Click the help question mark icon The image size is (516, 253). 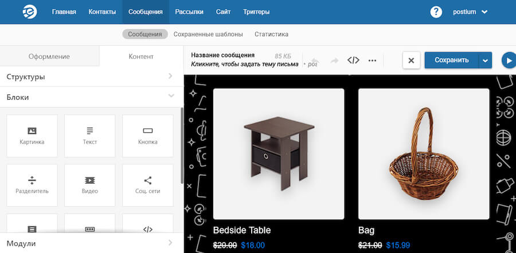click(x=436, y=12)
